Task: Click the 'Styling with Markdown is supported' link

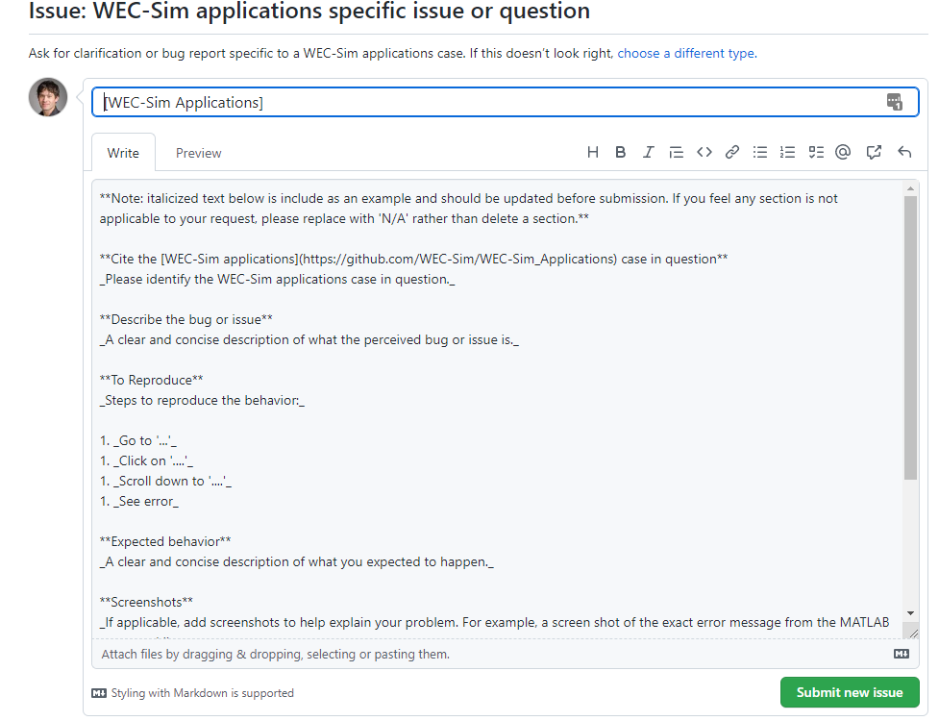Action: click(x=203, y=692)
